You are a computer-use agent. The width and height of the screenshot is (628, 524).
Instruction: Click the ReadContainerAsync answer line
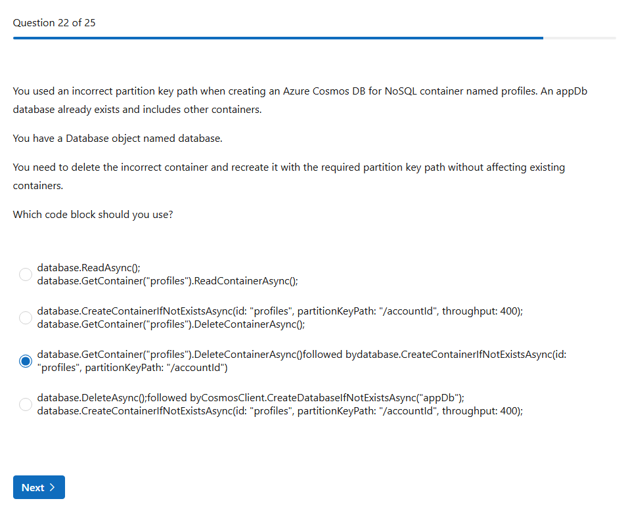tap(168, 281)
